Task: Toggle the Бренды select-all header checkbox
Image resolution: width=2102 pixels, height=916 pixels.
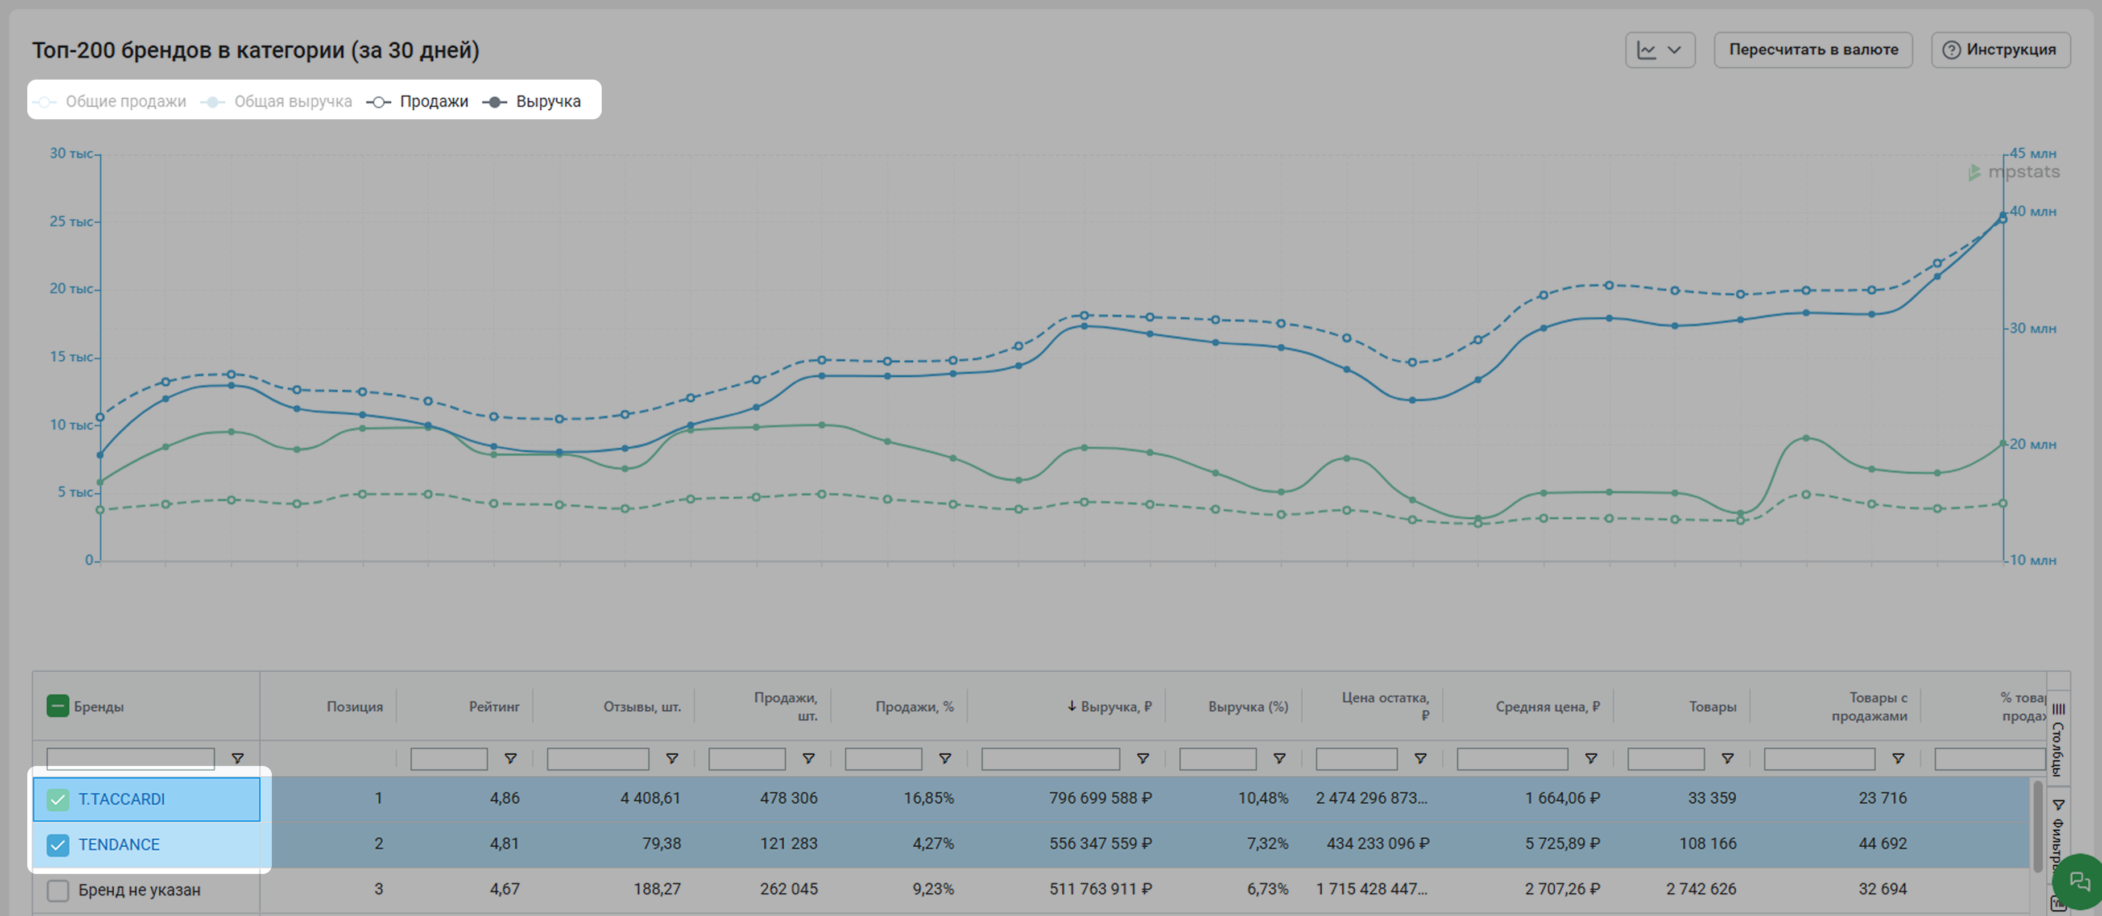Action: (x=58, y=706)
